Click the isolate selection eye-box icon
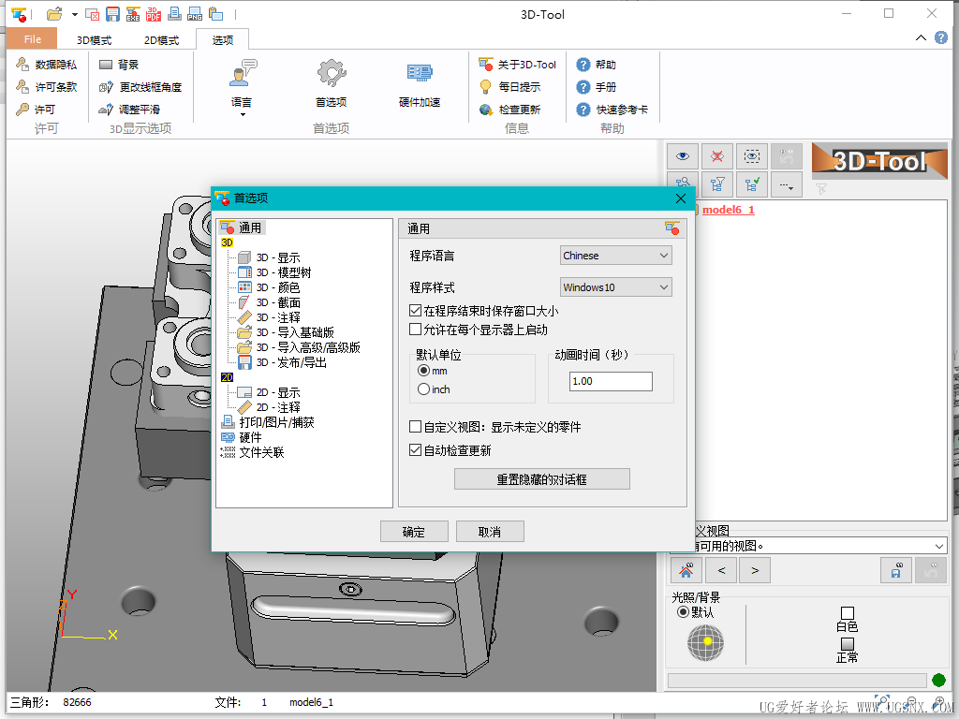This screenshot has width=959, height=719. point(752,156)
